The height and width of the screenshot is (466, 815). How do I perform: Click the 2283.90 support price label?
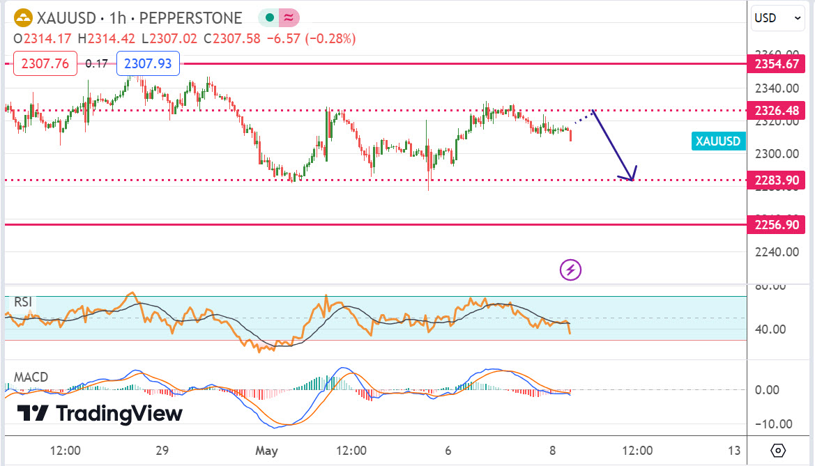(x=775, y=179)
